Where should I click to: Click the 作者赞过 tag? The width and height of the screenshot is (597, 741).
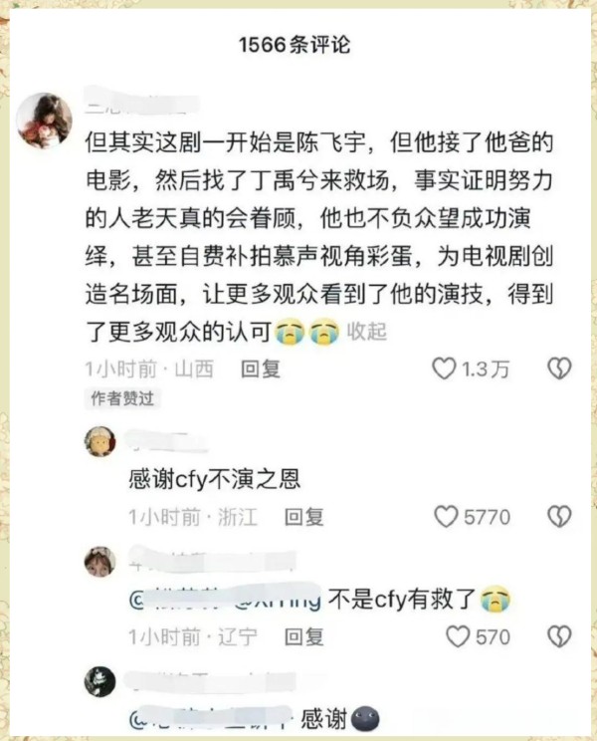click(122, 398)
